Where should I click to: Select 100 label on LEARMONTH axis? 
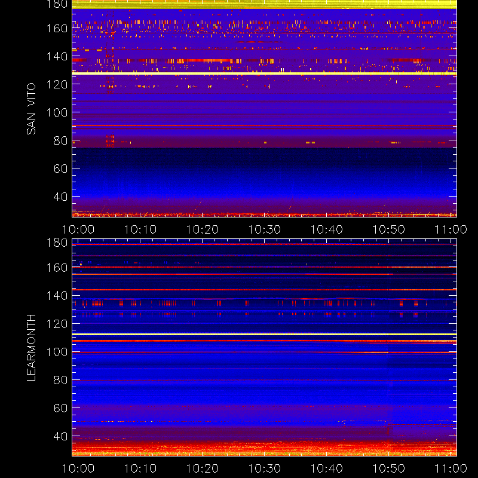coord(57,352)
